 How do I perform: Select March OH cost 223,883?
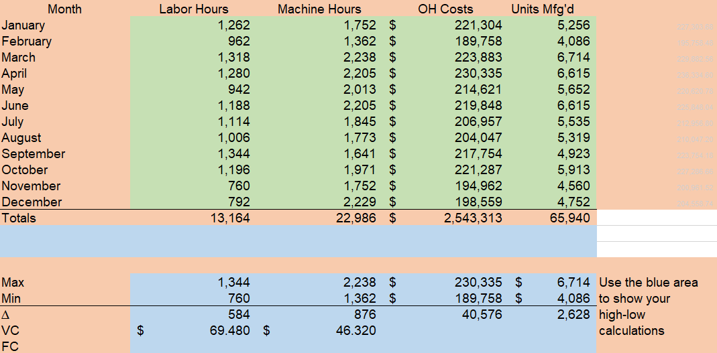(x=478, y=58)
